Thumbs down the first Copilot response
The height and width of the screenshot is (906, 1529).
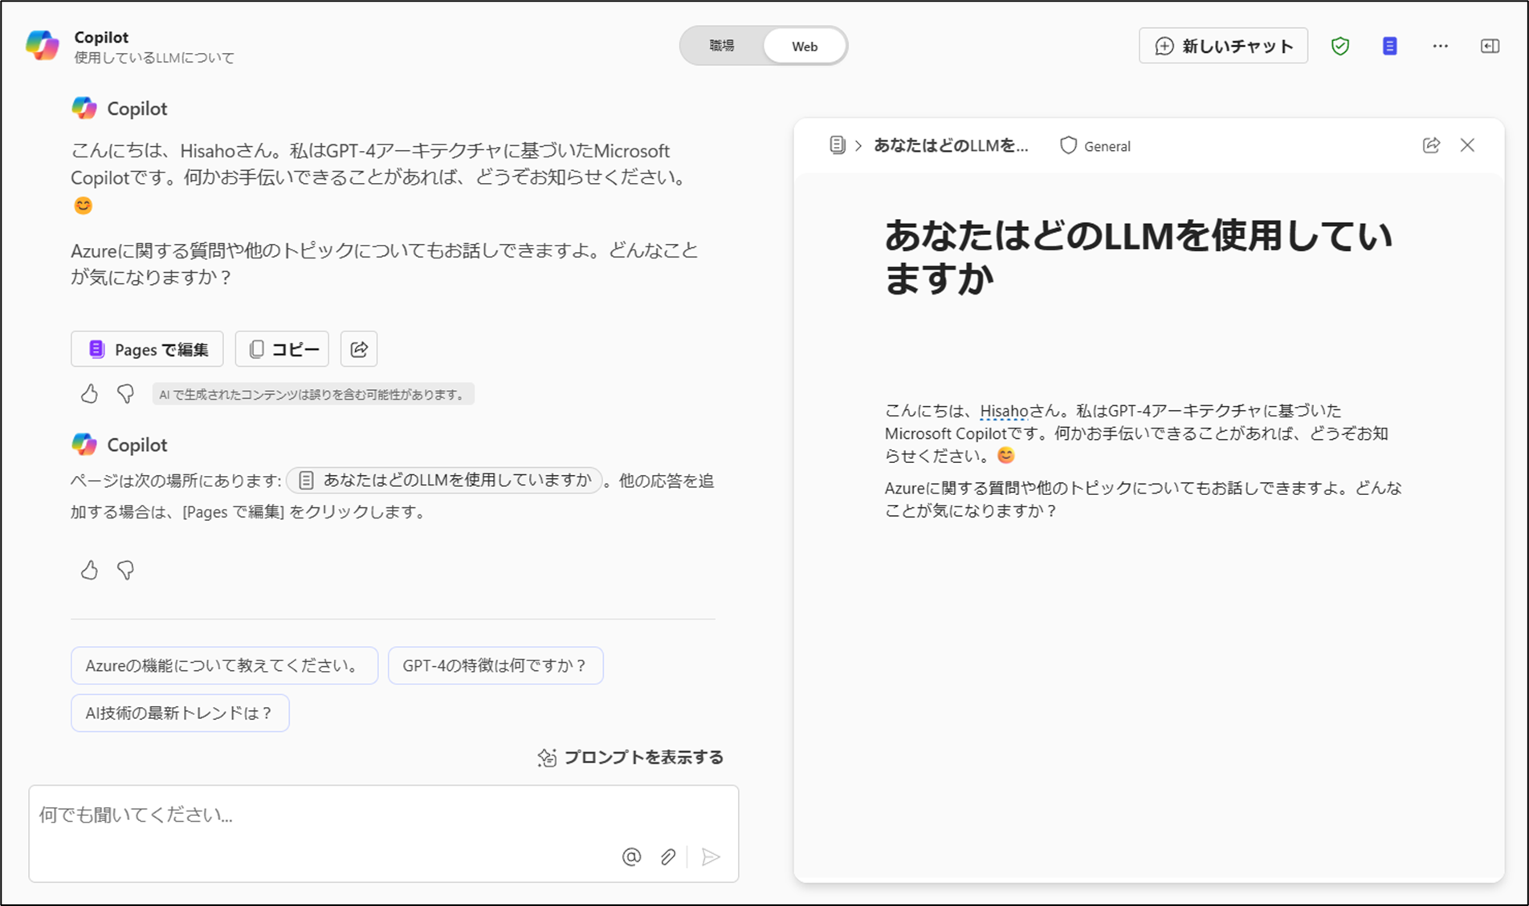pos(126,394)
